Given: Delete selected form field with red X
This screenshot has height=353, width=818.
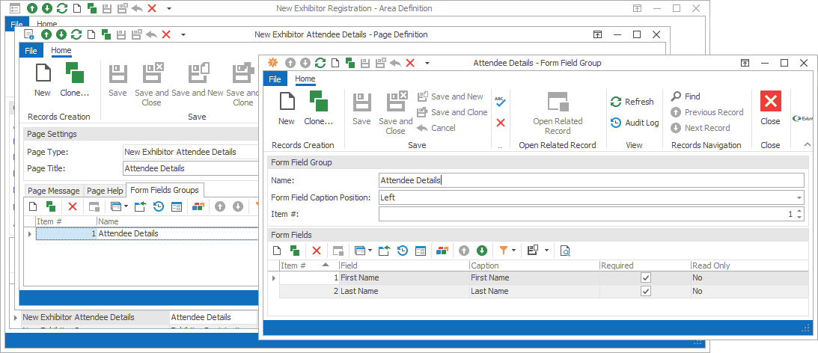Looking at the screenshot, I should tap(316, 251).
